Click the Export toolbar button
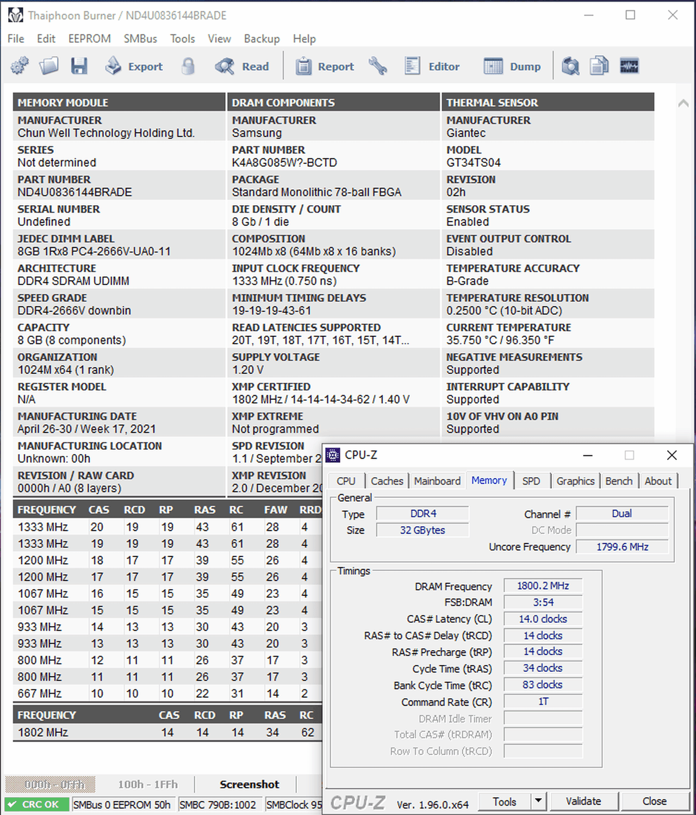The image size is (696, 815). click(x=134, y=66)
